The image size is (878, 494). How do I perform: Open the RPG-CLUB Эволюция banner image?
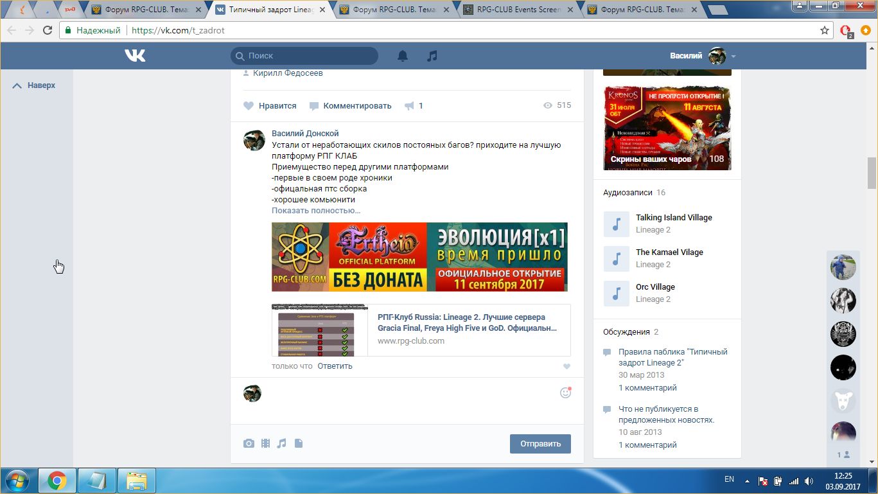click(x=419, y=257)
